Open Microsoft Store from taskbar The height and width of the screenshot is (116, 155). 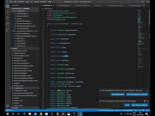click(46, 114)
